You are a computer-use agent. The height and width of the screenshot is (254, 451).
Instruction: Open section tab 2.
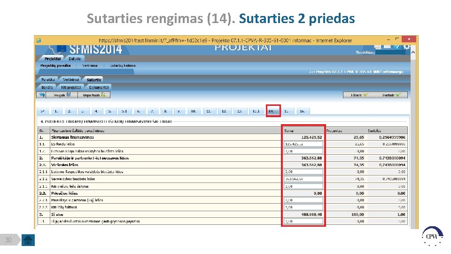(70, 111)
